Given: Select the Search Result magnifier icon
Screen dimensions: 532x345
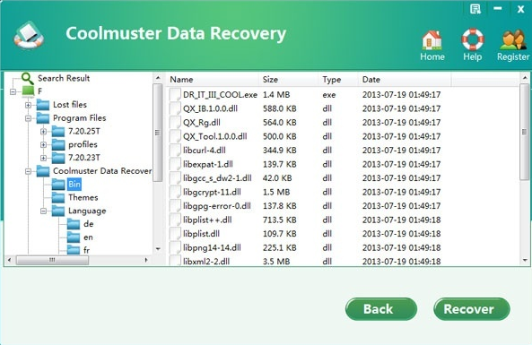Looking at the screenshot, I should [27, 78].
